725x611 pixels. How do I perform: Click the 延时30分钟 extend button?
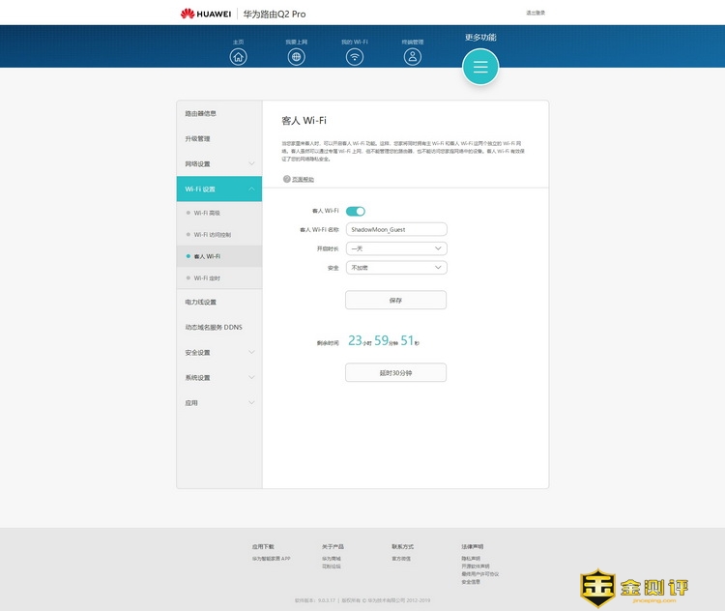[395, 372]
